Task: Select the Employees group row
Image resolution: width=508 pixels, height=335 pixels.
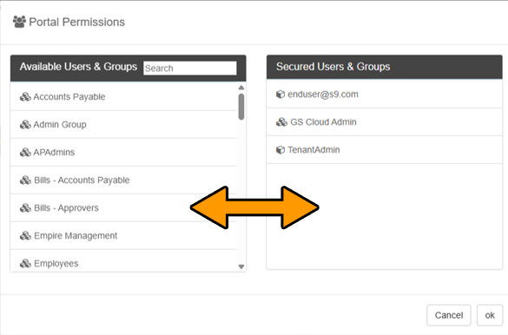Action: click(123, 261)
